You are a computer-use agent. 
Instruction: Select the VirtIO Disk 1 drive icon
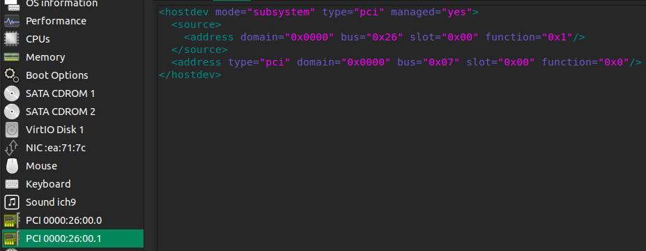tap(12, 130)
